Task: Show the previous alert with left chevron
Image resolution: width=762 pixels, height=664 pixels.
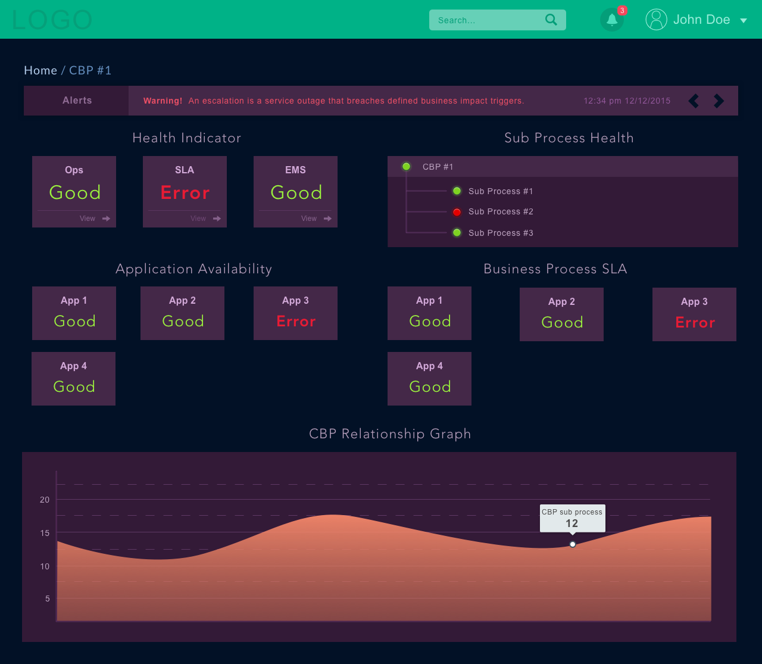Action: pyautogui.click(x=694, y=101)
